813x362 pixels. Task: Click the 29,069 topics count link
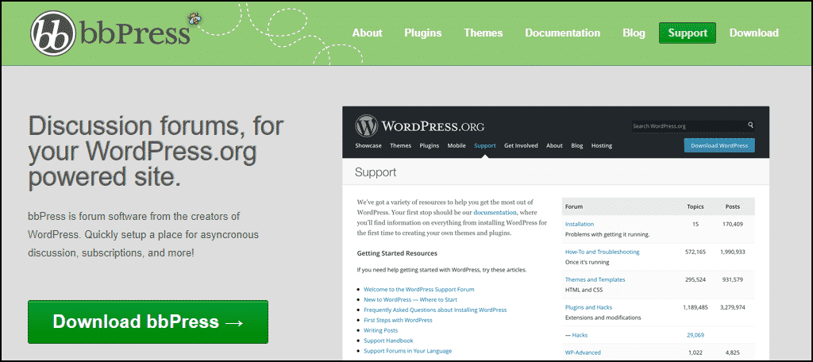[695, 335]
